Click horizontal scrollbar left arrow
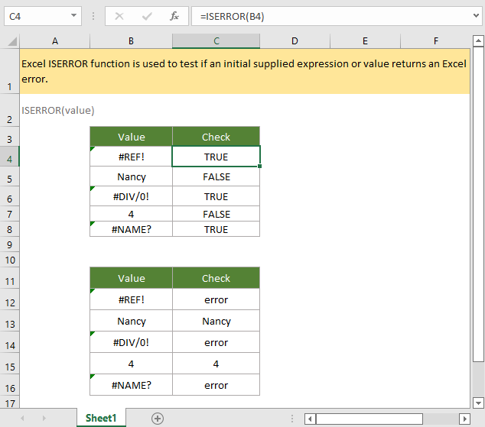Image resolution: width=485 pixels, height=427 pixels. (310, 419)
